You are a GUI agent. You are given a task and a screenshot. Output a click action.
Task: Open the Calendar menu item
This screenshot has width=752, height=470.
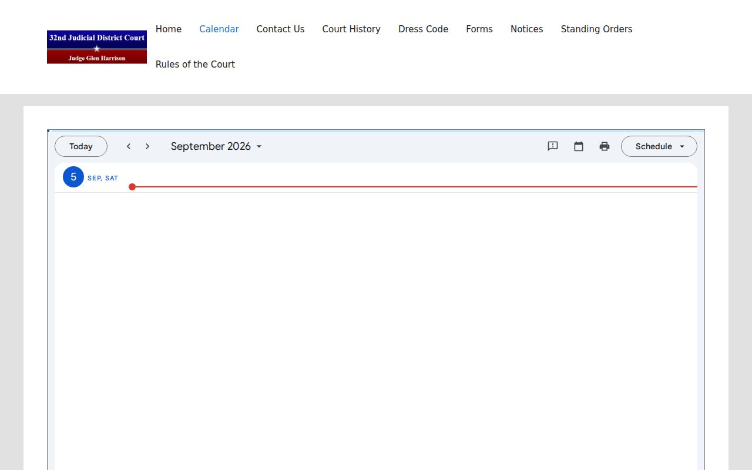coord(219,29)
